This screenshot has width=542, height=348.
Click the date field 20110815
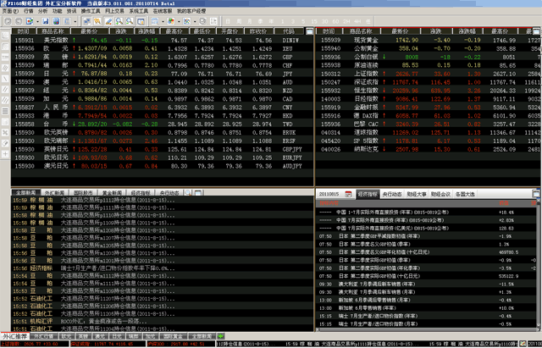329,194
